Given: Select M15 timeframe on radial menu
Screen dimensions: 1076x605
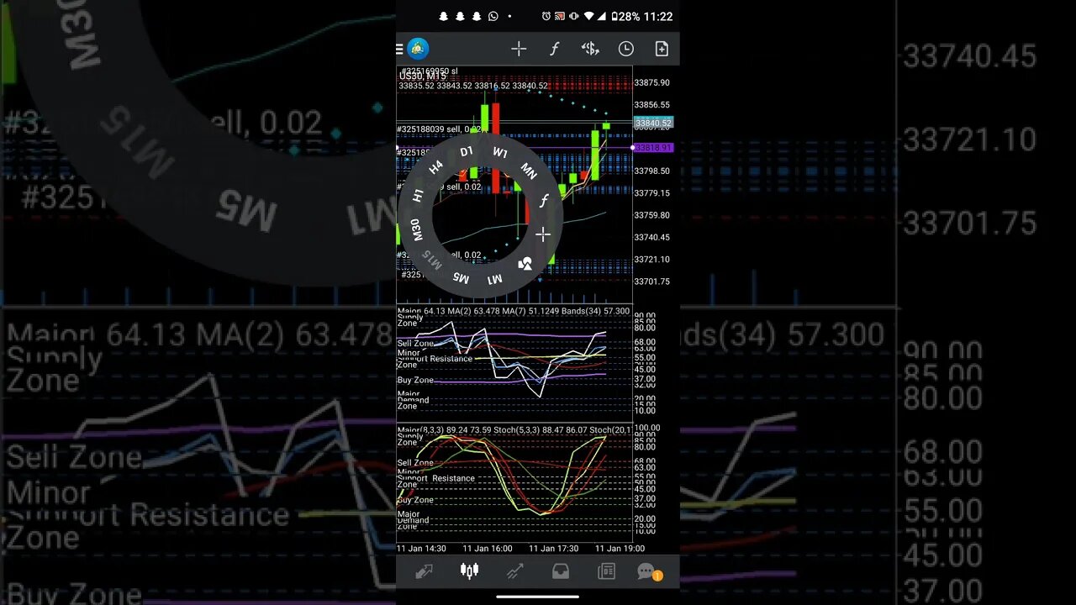Looking at the screenshot, I should 432,260.
